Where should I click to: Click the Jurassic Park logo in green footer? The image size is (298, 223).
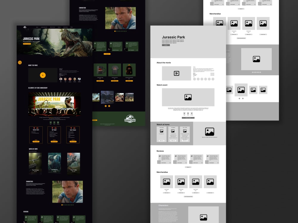point(130,119)
